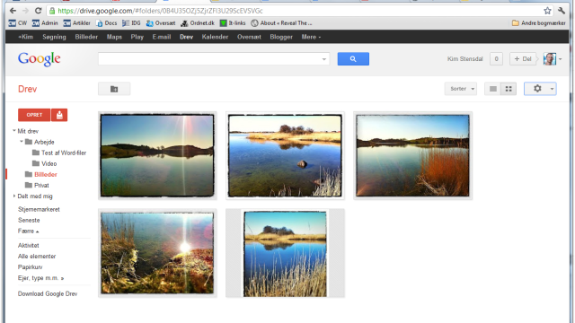Click the red OPRET button
The image size is (575, 323).
pyautogui.click(x=34, y=115)
